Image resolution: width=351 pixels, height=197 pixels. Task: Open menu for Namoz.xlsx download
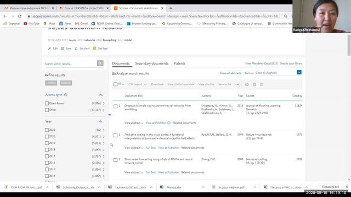[203, 187]
